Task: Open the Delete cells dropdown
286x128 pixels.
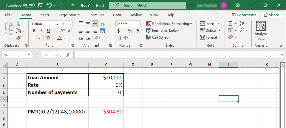Action: coord(219,31)
